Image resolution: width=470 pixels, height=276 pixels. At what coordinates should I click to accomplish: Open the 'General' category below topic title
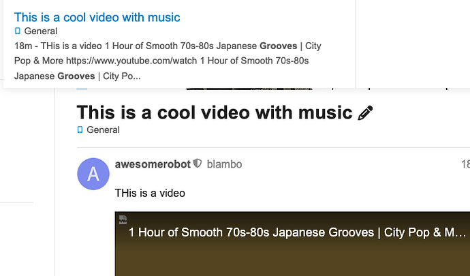[x=103, y=129]
